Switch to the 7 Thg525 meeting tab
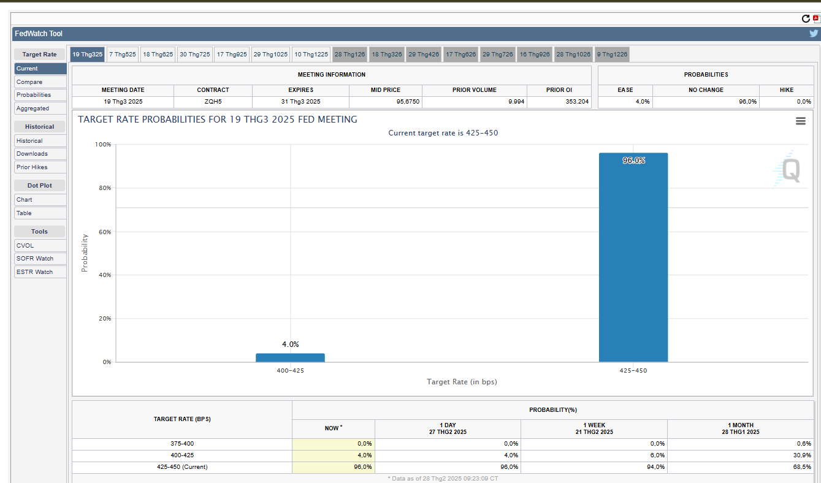Image resolution: width=821 pixels, height=483 pixels. point(123,55)
